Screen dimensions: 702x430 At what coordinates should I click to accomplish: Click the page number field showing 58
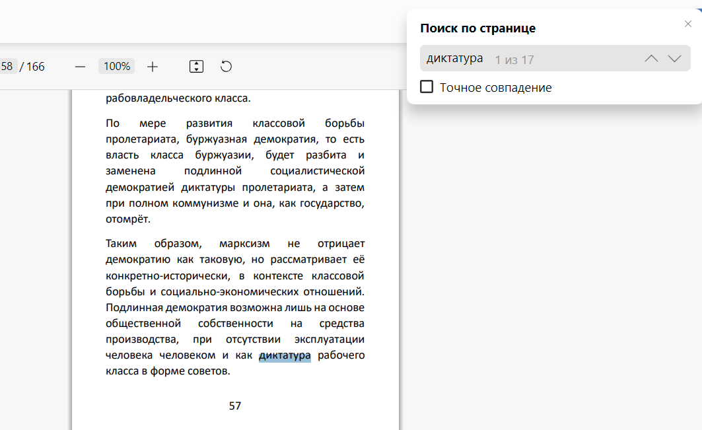point(7,66)
